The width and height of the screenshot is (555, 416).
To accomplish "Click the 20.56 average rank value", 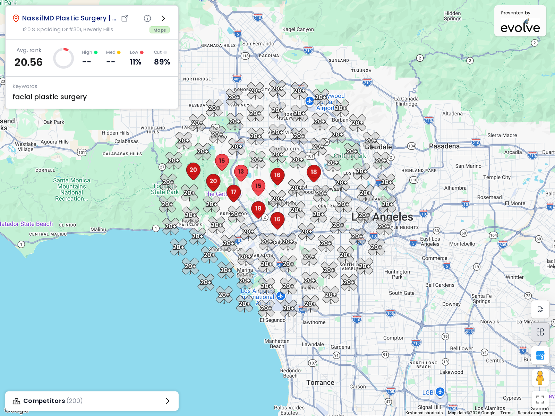I will click(x=28, y=62).
